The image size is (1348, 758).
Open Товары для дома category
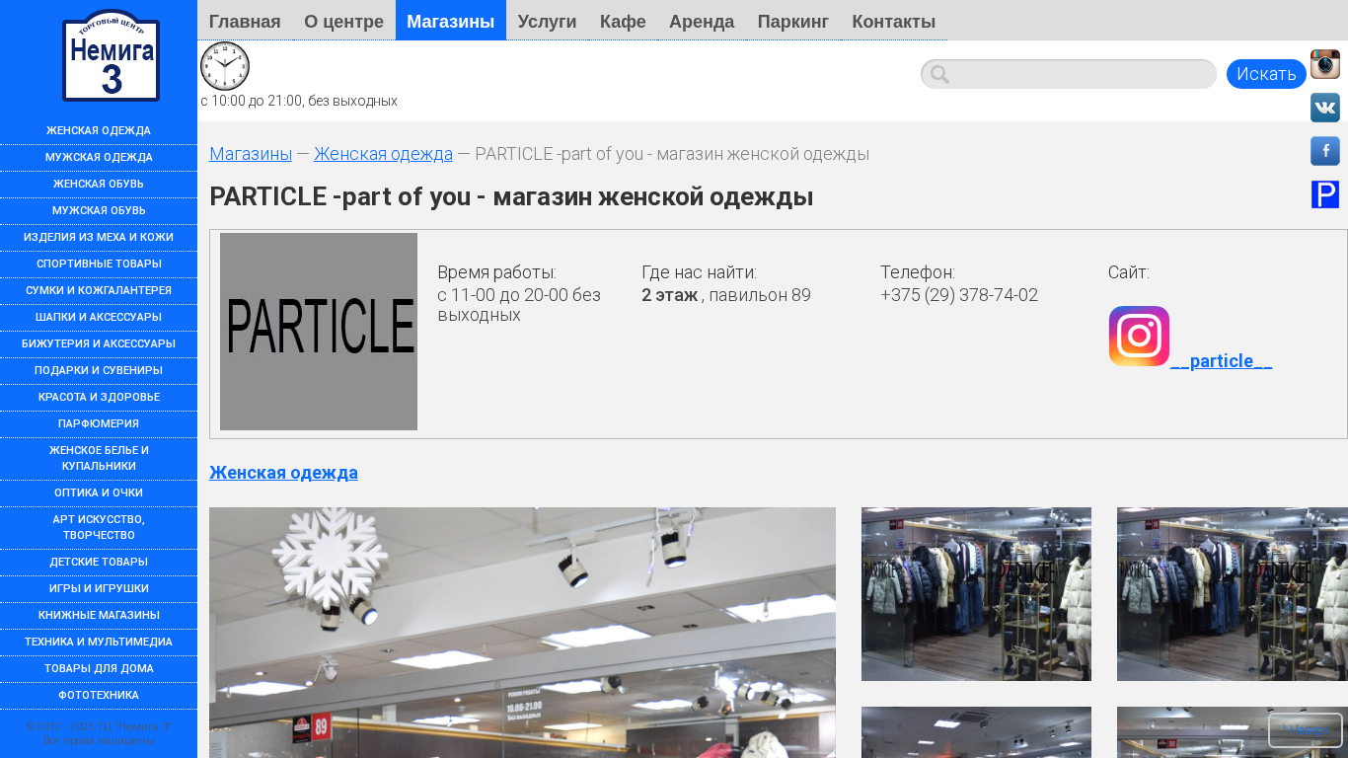(99, 669)
